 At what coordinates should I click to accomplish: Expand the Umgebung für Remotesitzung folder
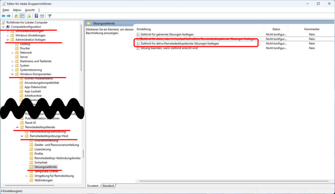point(27,176)
